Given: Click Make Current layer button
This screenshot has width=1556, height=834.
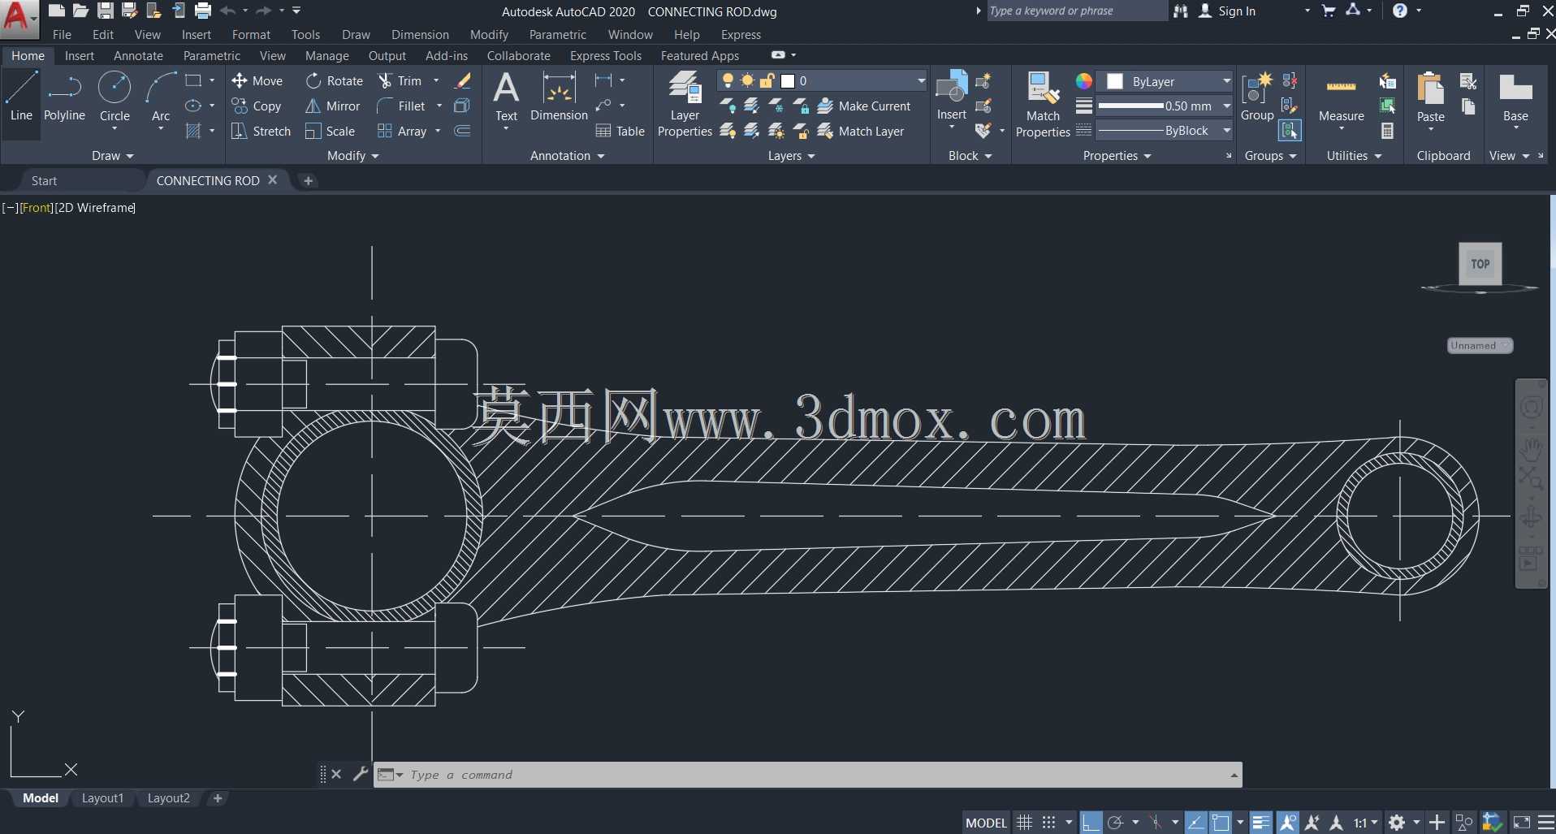Looking at the screenshot, I should click(864, 106).
